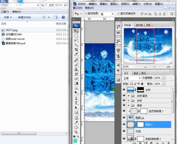The height and width of the screenshot is (144, 177).
Task: Switch to the 通道 tab
Action: tap(136, 73)
